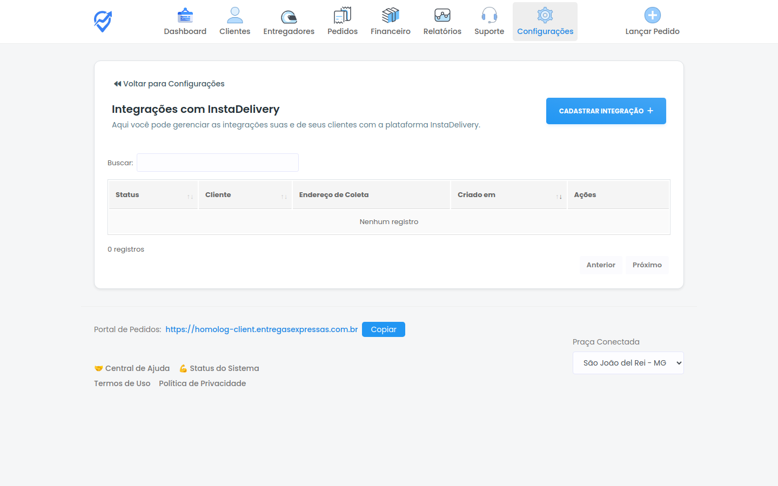Click the Pedidos receipt icon
The width and height of the screenshot is (778, 486).
342,15
